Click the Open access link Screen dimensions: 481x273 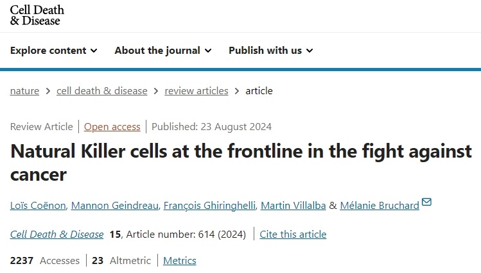tap(112, 127)
